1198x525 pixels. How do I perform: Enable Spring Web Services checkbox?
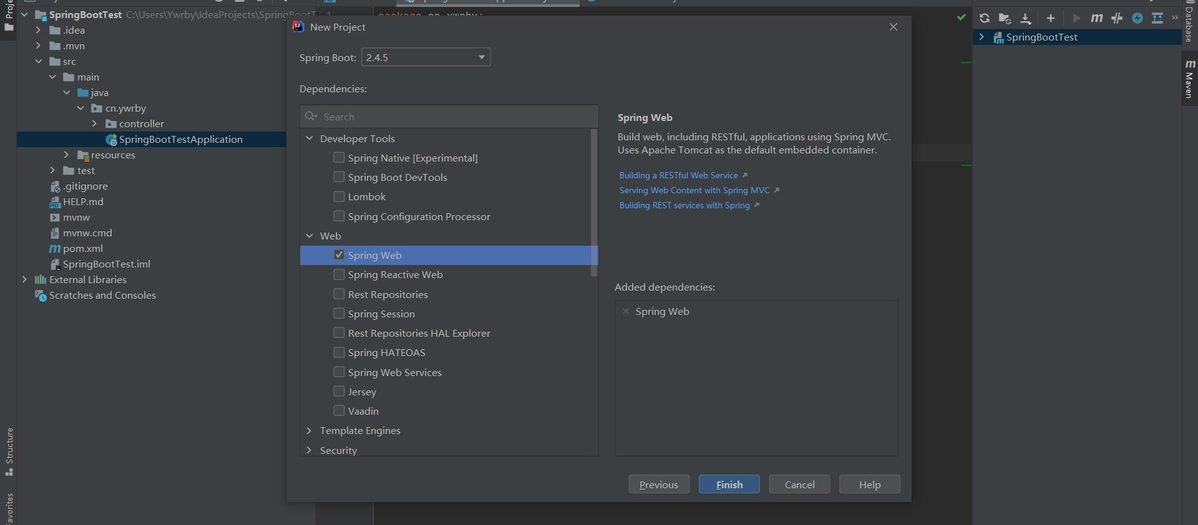tap(339, 372)
